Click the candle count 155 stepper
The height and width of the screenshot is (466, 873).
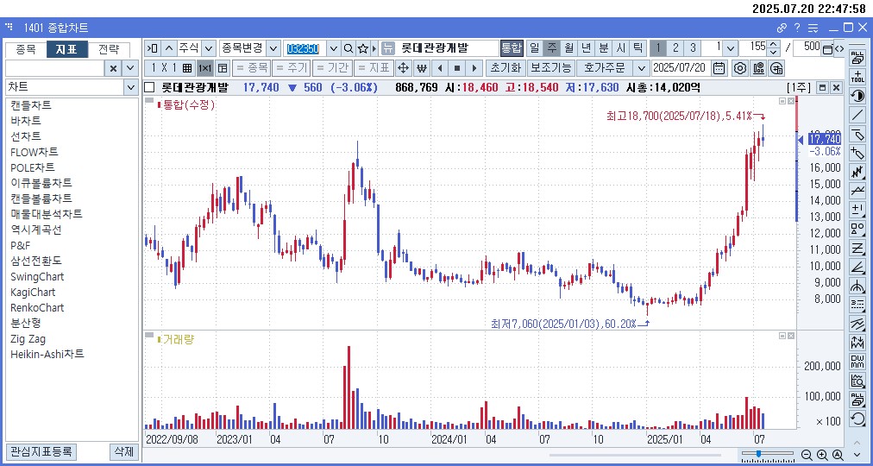pos(773,47)
